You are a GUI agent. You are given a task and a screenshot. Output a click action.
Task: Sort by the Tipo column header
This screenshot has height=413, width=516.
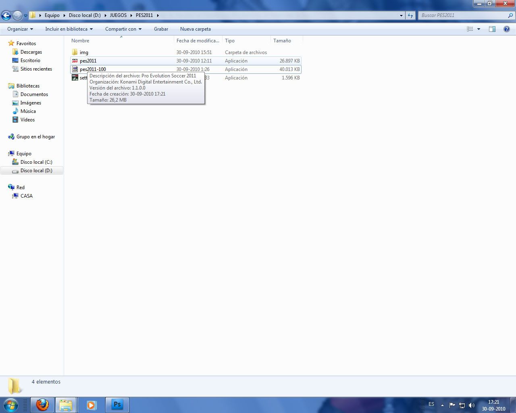pyautogui.click(x=246, y=41)
